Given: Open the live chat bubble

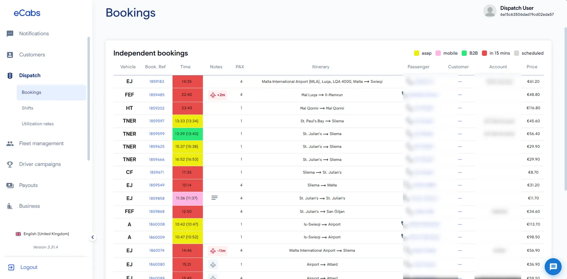Looking at the screenshot, I should pyautogui.click(x=553, y=267).
